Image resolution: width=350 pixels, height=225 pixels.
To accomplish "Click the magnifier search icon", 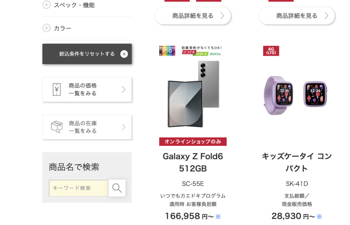I will click(x=117, y=188).
